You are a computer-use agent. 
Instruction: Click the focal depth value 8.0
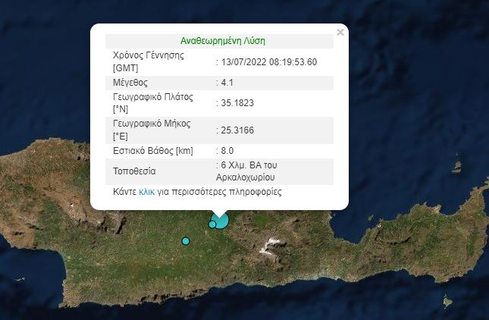tap(227, 151)
